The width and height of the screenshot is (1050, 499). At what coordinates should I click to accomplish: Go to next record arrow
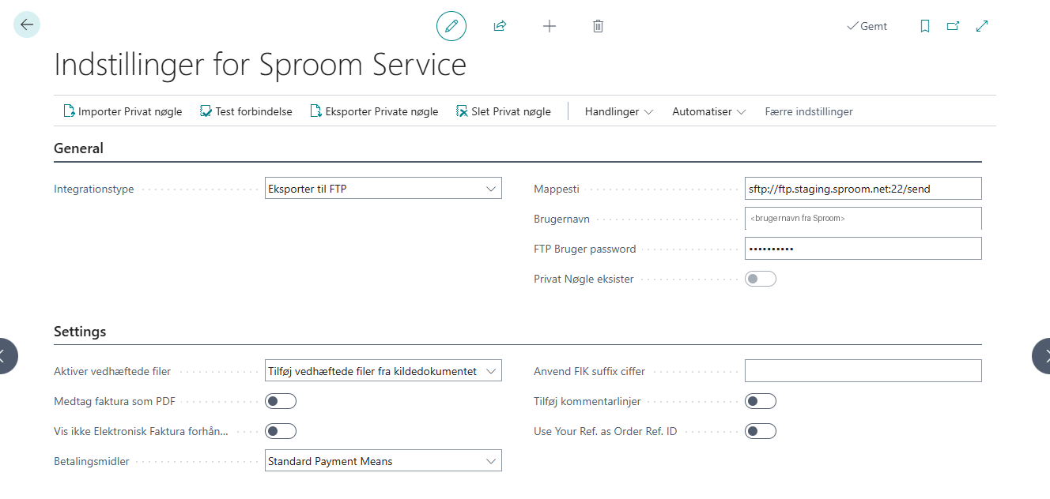point(1041,355)
